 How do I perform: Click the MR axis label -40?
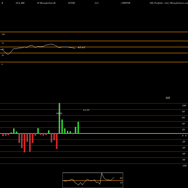[183, 148]
